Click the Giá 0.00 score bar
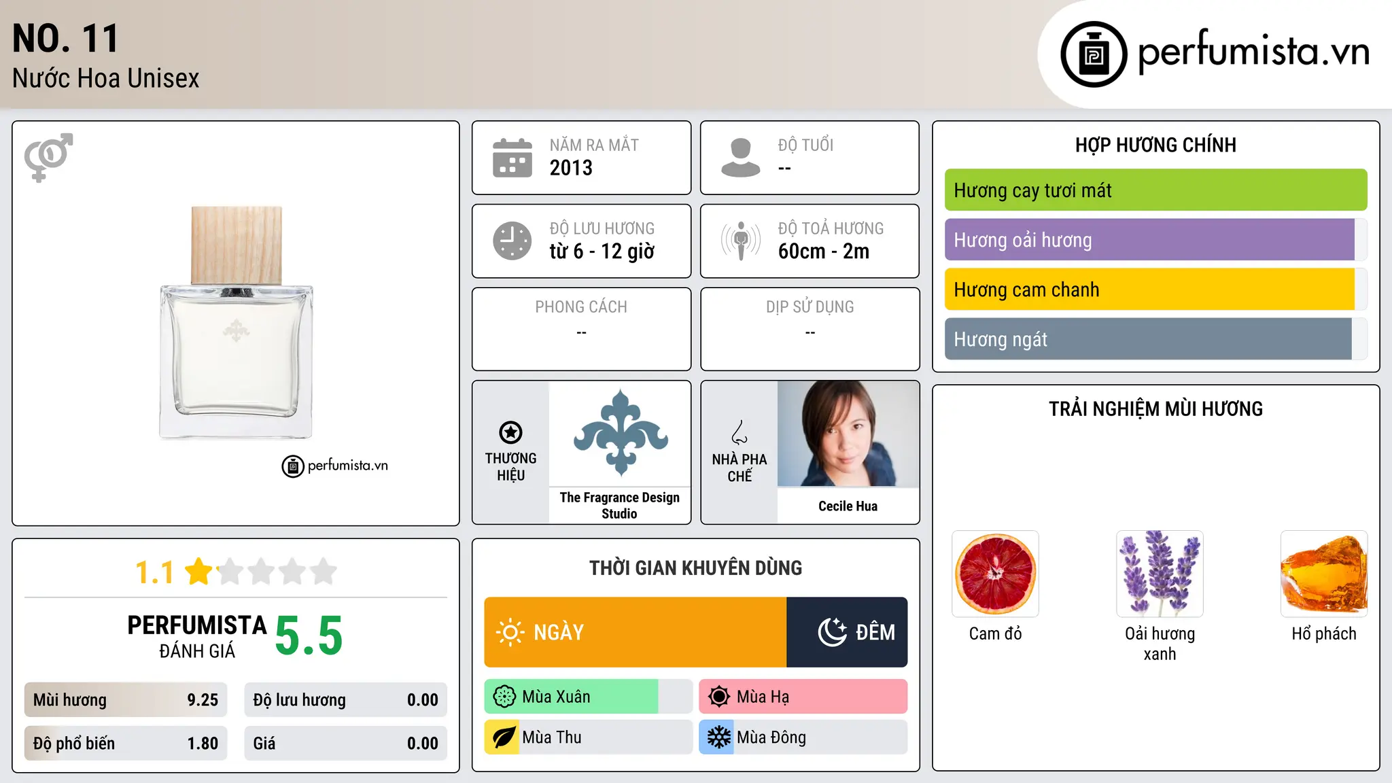Viewport: 1392px width, 783px height. 346,744
